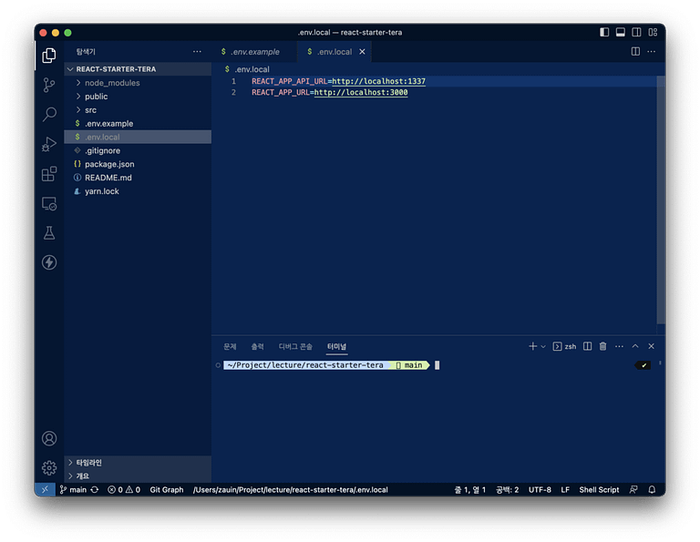Click the main branch in status bar

pos(73,490)
